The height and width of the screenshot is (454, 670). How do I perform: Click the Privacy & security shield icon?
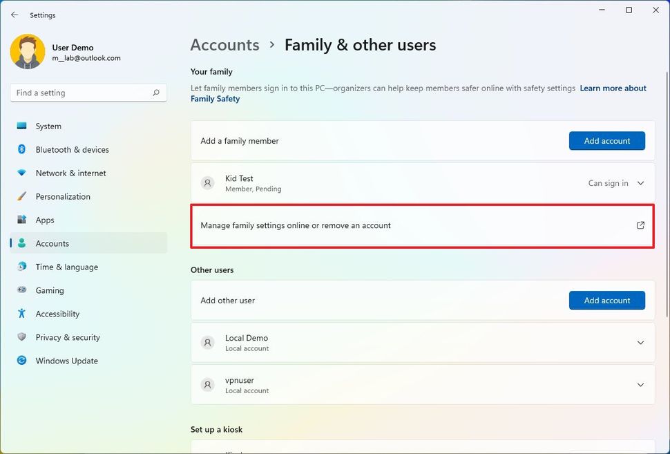pyautogui.click(x=22, y=337)
